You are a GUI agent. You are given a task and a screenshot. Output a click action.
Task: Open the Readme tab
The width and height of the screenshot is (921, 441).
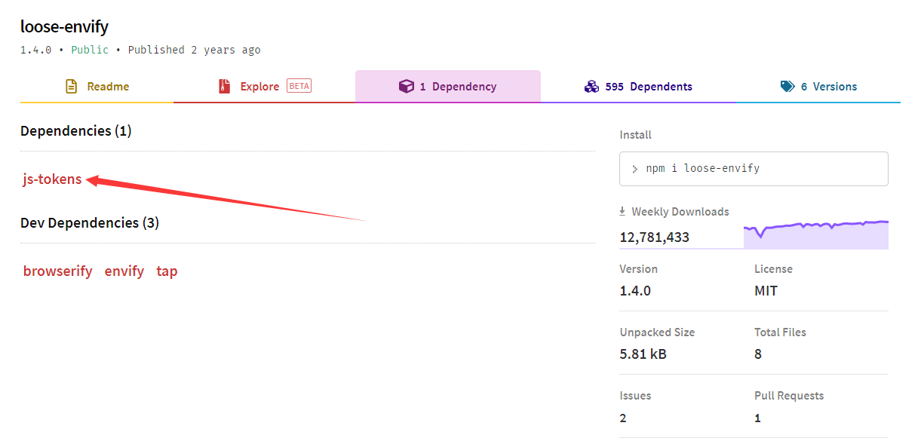[97, 87]
